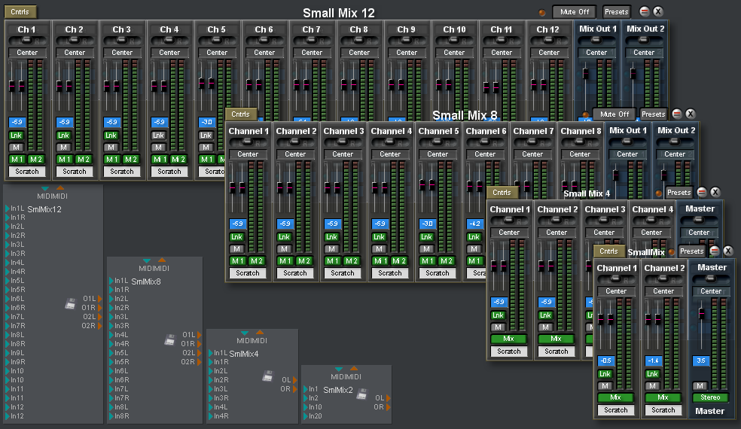Open the SmallMix Presets menu
This screenshot has width=741, height=429.
(691, 251)
